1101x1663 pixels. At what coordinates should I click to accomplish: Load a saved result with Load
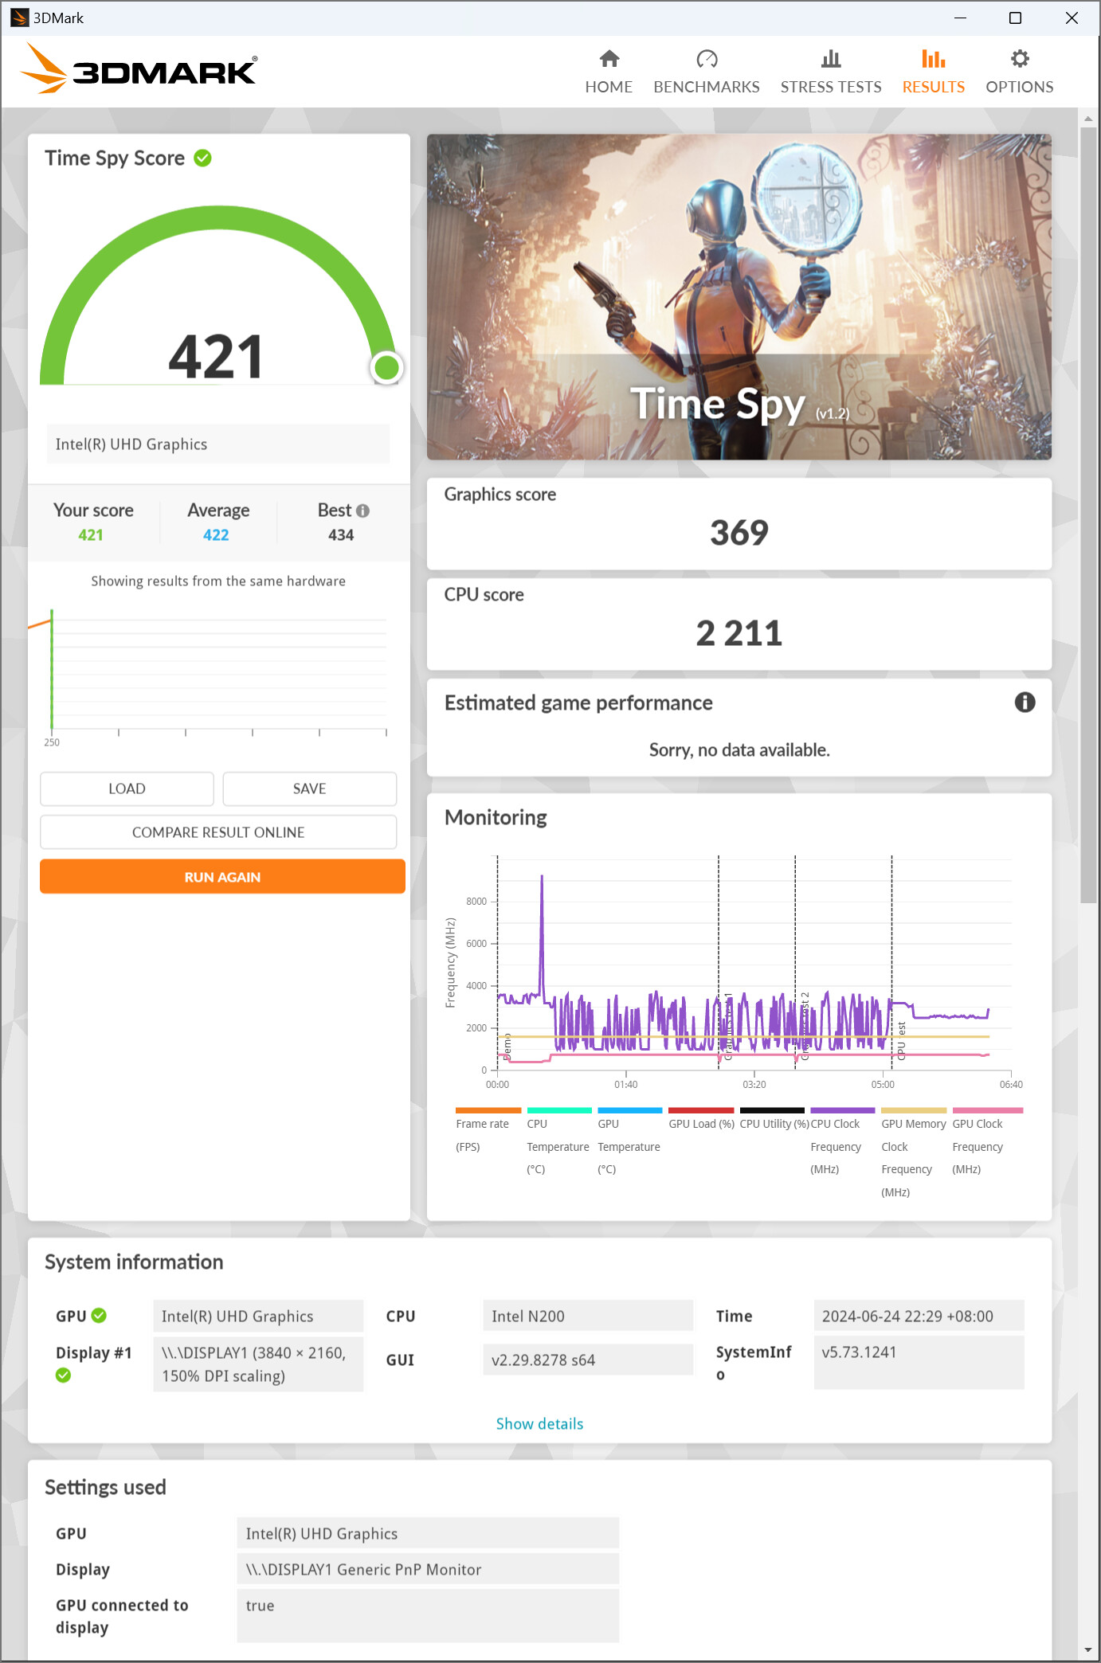[127, 788]
